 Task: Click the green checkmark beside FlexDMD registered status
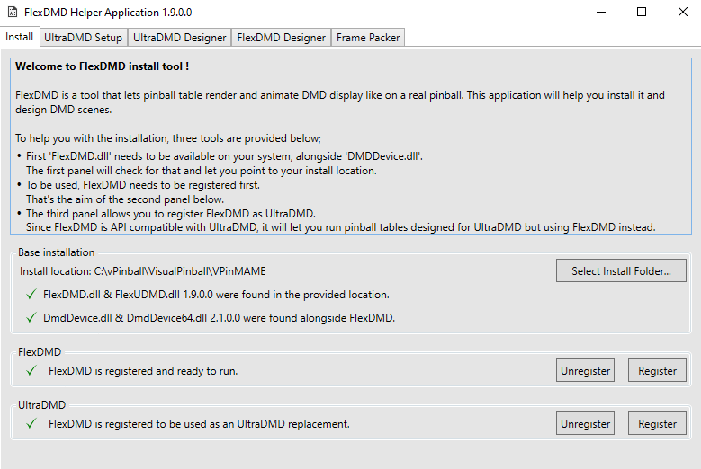[31, 370]
